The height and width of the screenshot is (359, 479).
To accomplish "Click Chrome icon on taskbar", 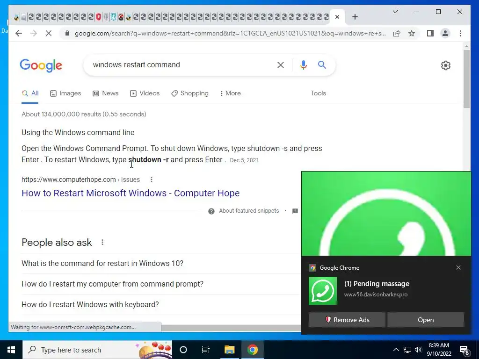I will [x=252, y=350].
